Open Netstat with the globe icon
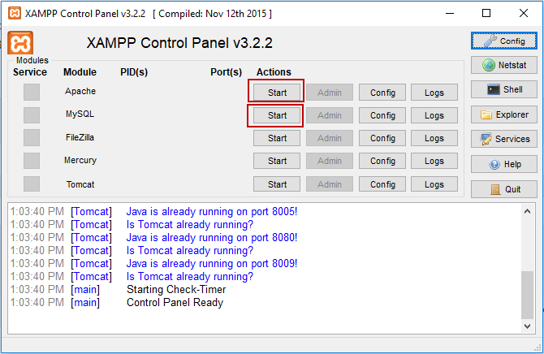 pyautogui.click(x=503, y=65)
